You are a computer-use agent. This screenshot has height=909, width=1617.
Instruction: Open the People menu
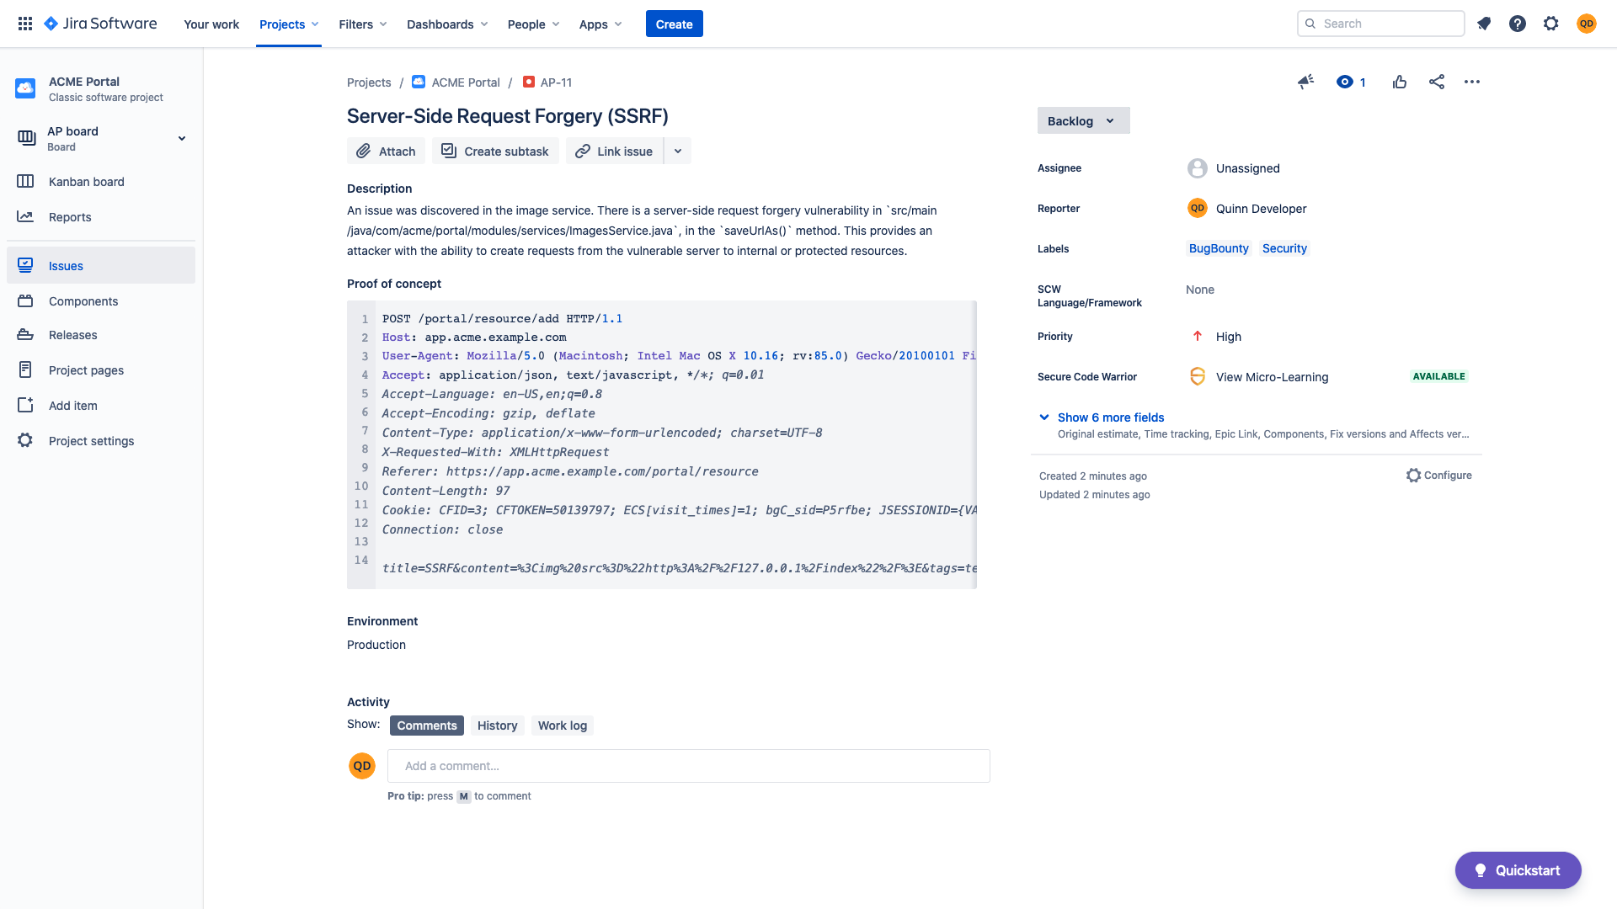534,24
